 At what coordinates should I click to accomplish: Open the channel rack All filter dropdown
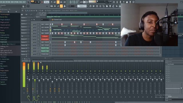click(45, 20)
